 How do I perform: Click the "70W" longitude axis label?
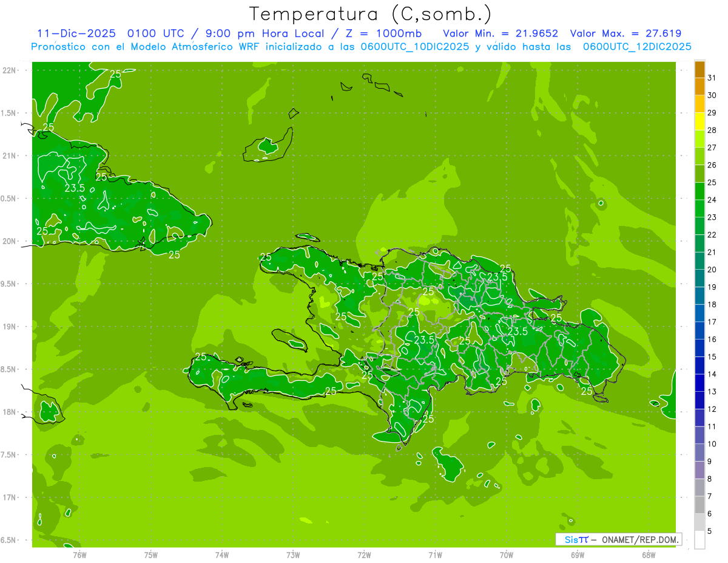pos(507,555)
